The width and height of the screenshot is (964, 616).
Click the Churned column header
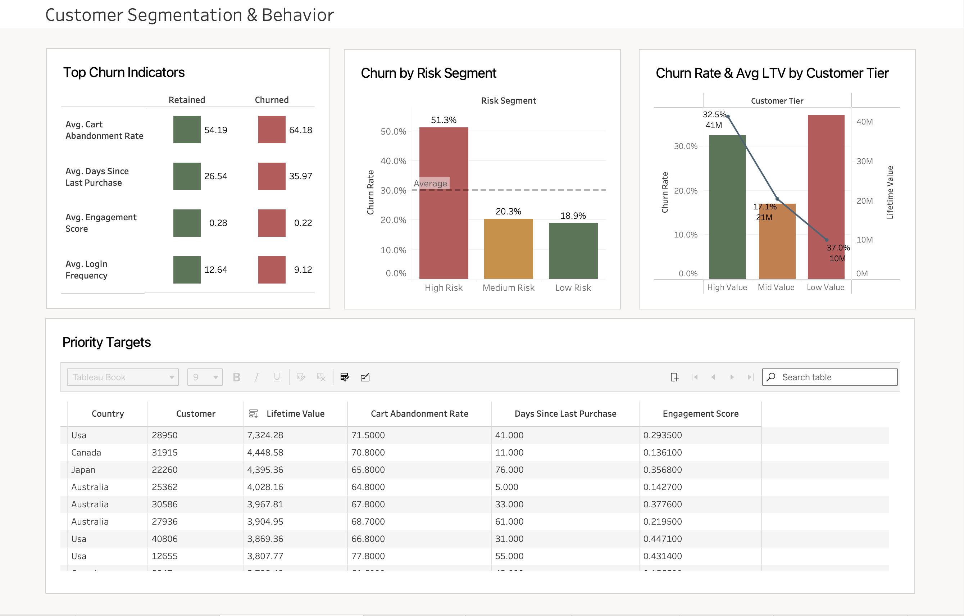coord(272,100)
